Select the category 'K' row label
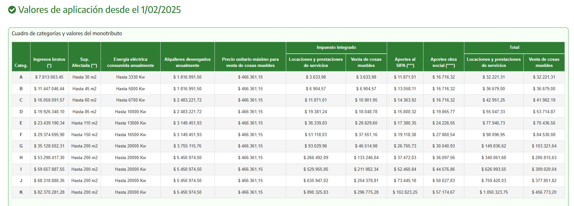 point(21,192)
